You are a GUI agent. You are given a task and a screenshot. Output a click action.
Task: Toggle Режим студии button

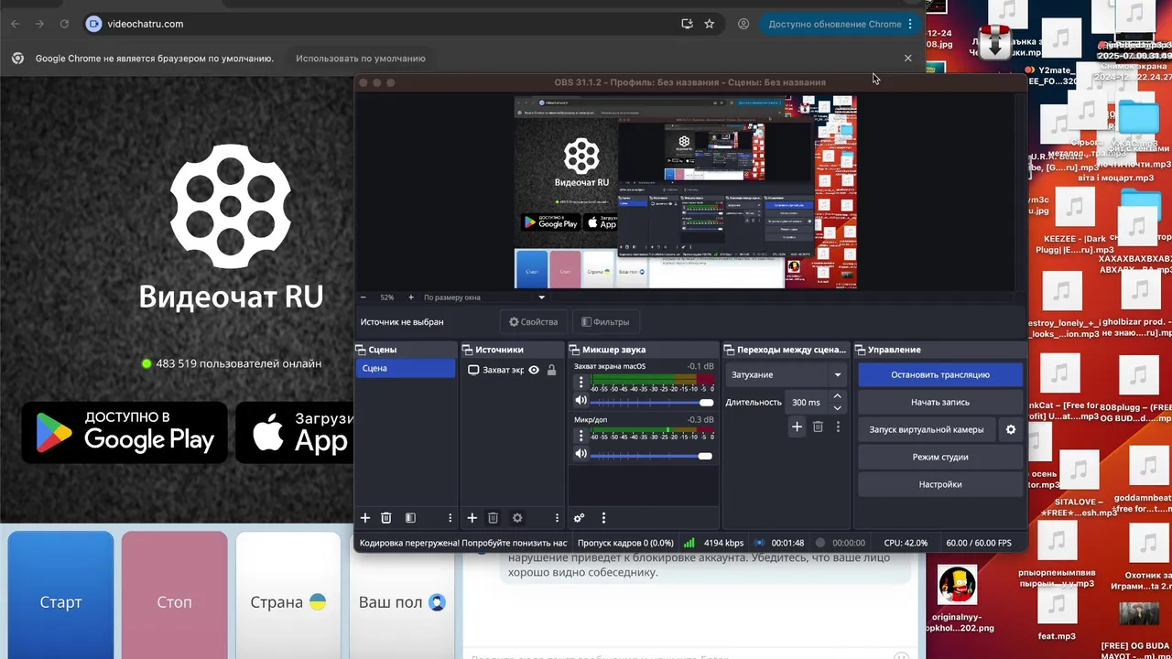(x=940, y=457)
